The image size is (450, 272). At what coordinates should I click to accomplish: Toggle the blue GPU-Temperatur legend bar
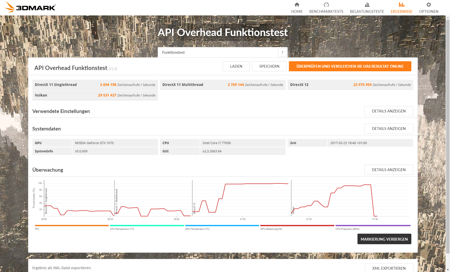click(x=222, y=225)
